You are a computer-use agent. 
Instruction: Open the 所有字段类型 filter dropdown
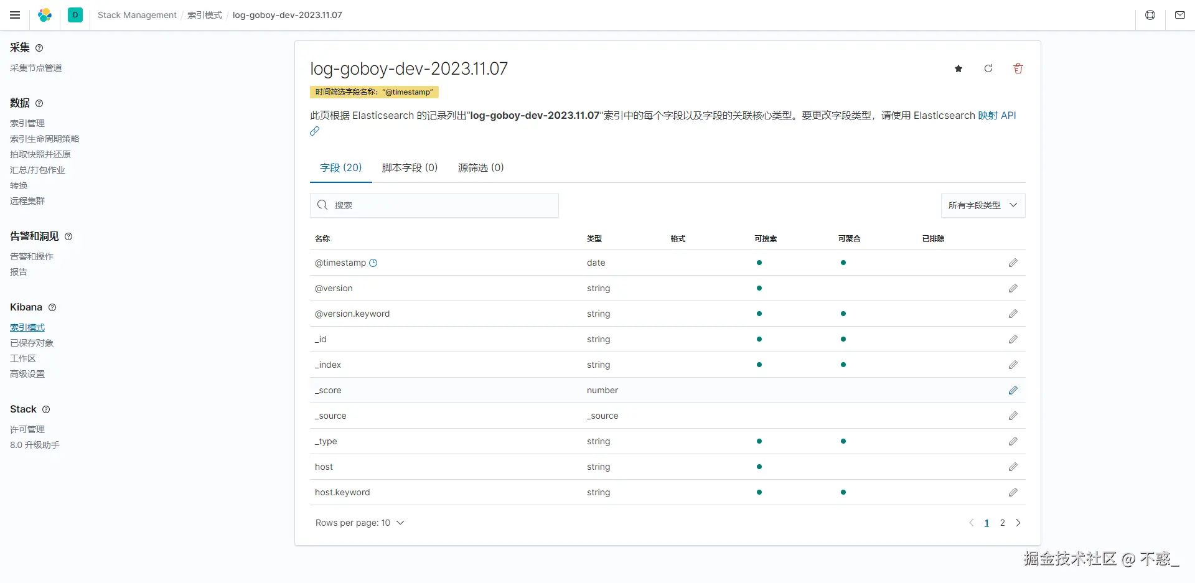point(983,205)
